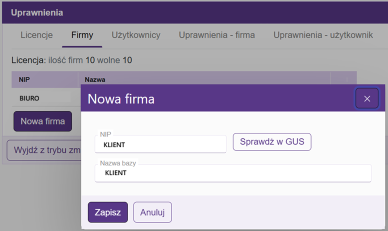Viewport: 388px width, 231px height.
Task: Open the Użytkownicy tab
Action: tap(135, 35)
